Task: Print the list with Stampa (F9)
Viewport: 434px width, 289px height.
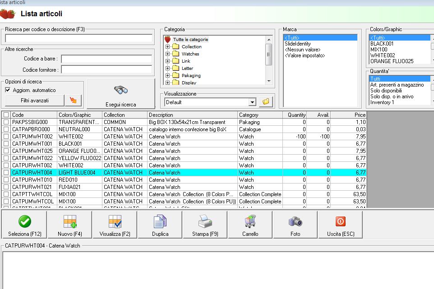Action: (x=205, y=225)
